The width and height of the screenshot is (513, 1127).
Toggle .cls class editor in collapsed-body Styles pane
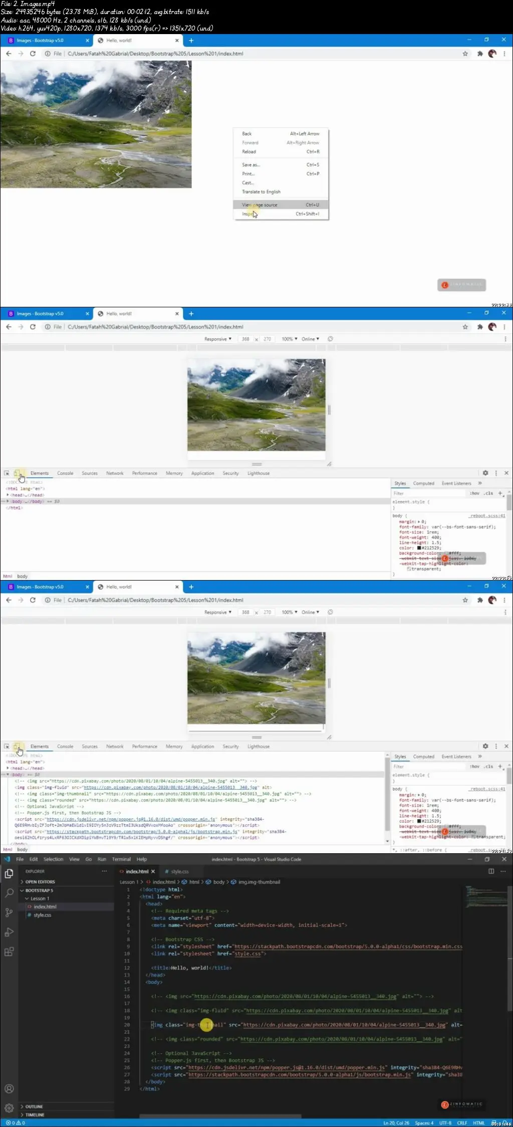click(x=488, y=493)
